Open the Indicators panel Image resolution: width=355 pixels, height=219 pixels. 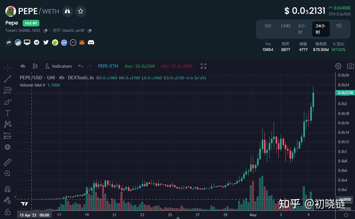[59, 66]
